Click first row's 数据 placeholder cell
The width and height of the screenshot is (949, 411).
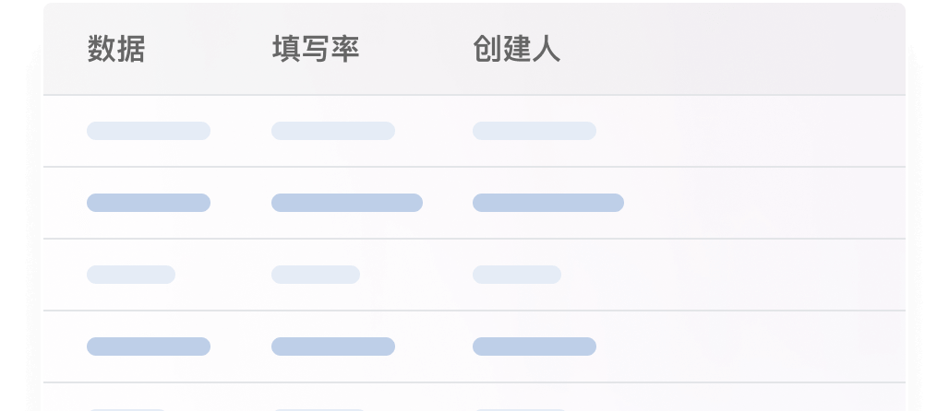coord(149,131)
